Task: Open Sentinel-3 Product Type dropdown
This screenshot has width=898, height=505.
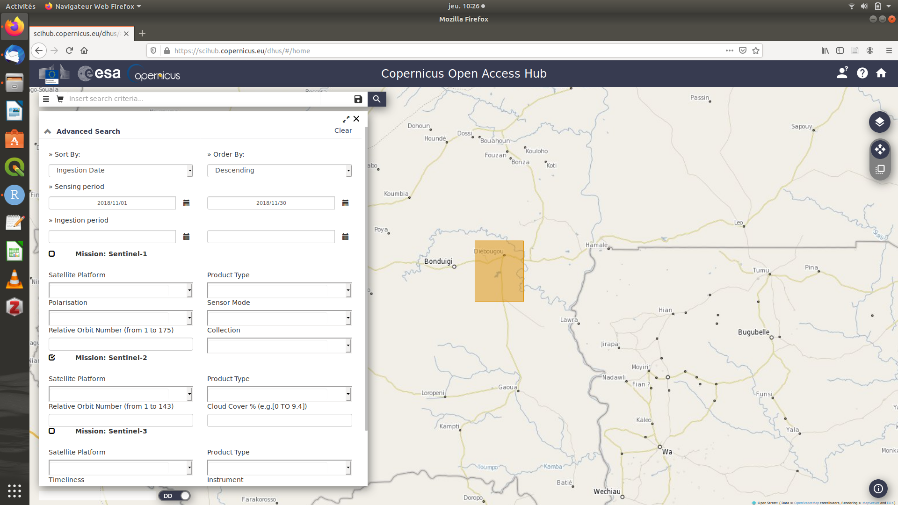Action: (279, 468)
